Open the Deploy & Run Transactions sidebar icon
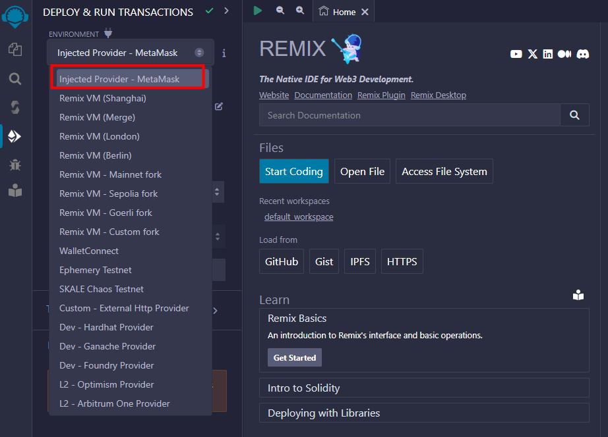 pos(15,136)
